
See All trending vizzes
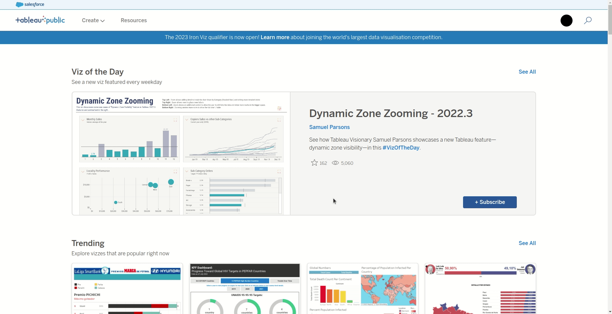tap(527, 243)
